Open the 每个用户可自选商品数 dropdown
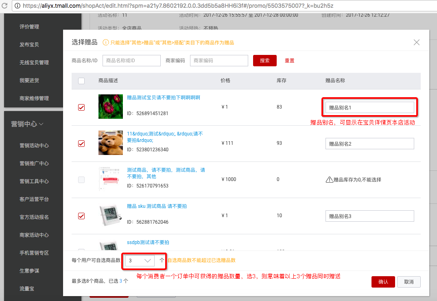This screenshot has height=301, width=437. [140, 261]
